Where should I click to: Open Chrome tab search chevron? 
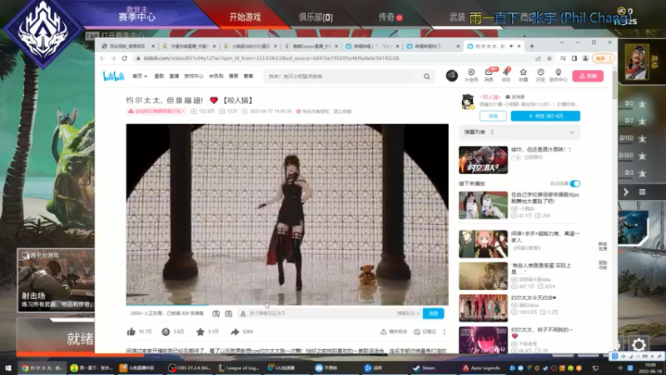tap(561, 43)
